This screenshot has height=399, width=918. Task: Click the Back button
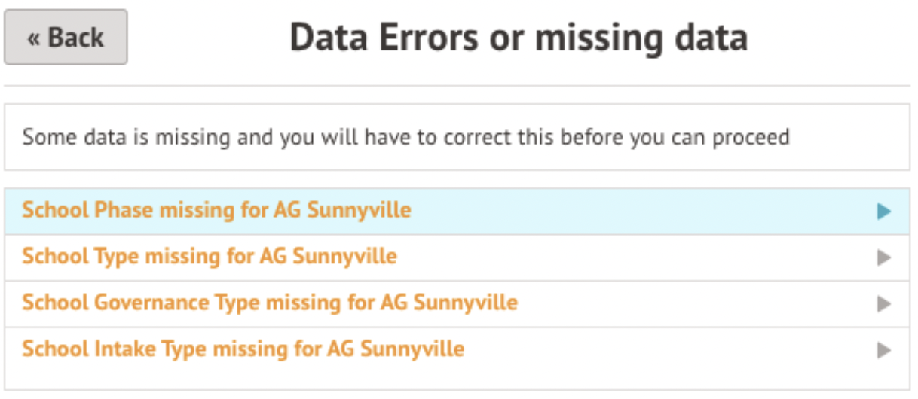pyautogui.click(x=66, y=38)
